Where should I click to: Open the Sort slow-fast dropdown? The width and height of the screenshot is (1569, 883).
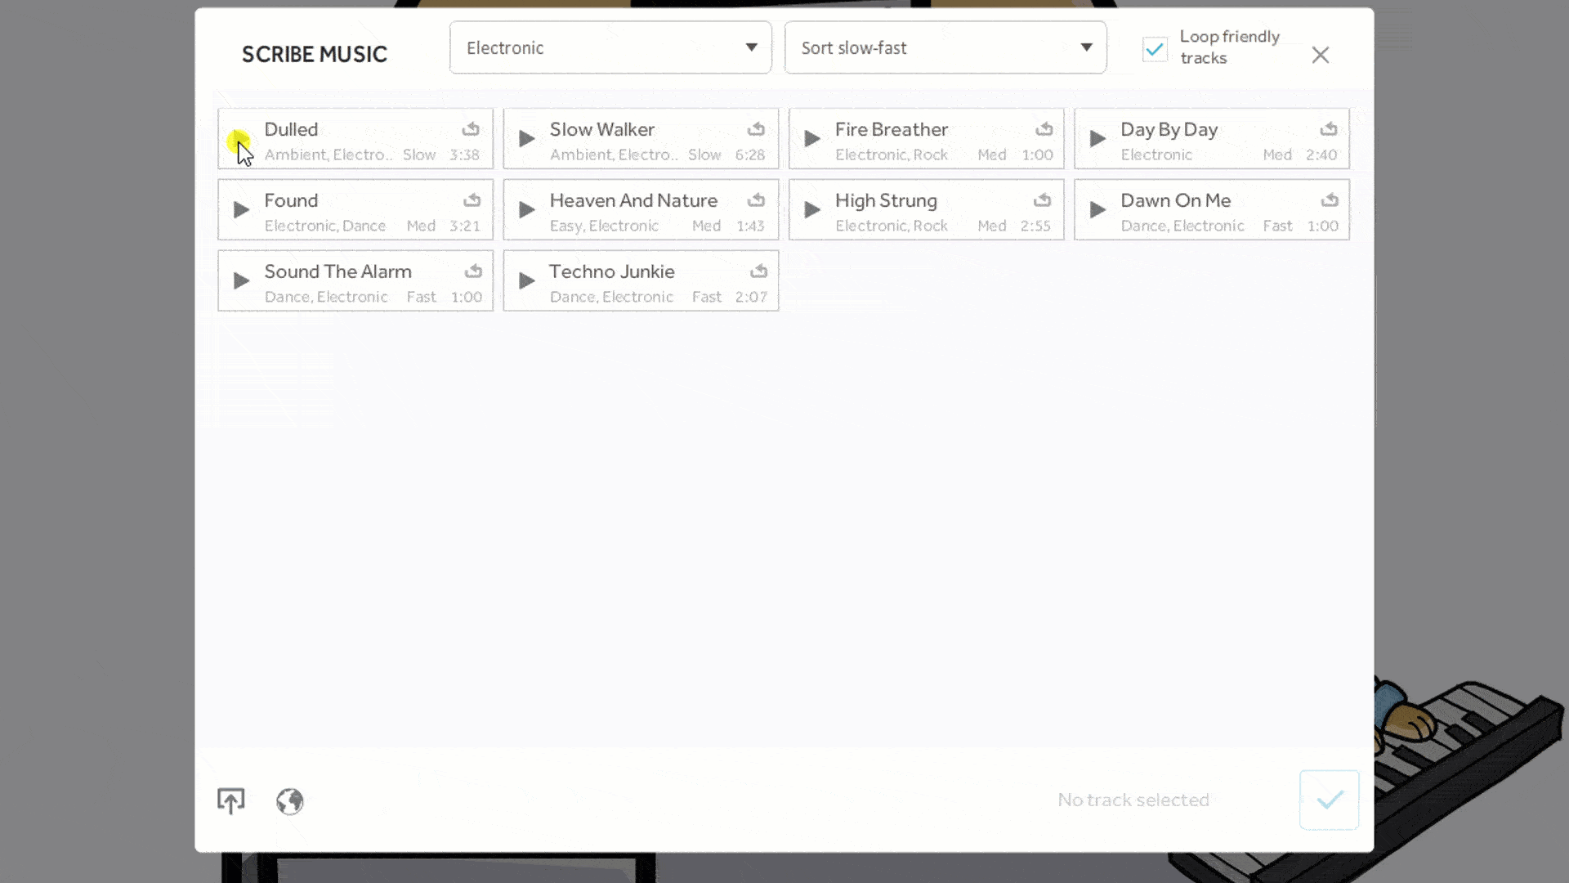tap(945, 47)
